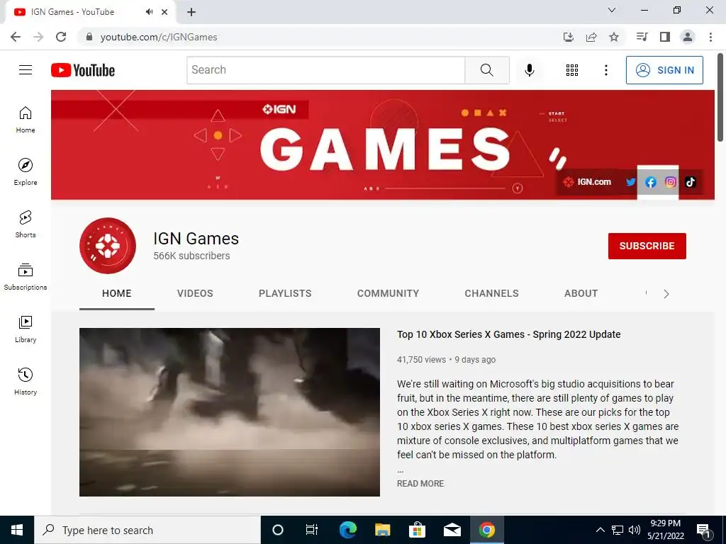Open IGN's Instagram link in banner

(x=671, y=182)
